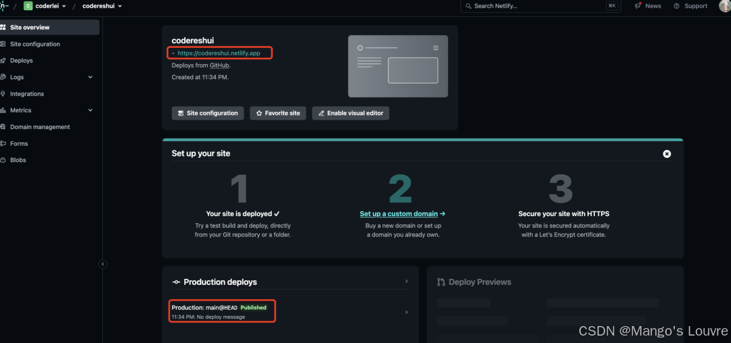Expand the Logs submenu
Viewport: 731px width, 343px height.
coord(90,77)
